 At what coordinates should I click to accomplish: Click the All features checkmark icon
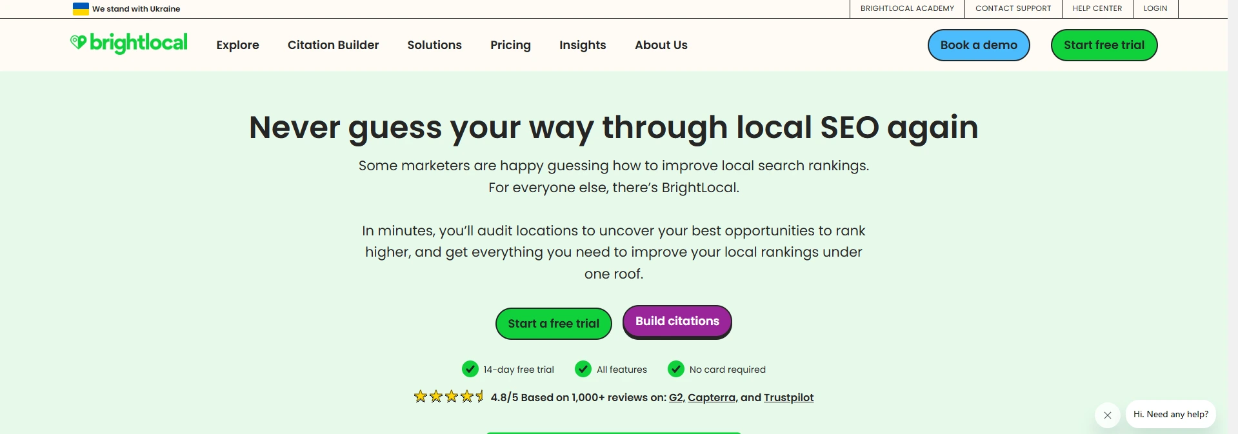[x=583, y=369]
